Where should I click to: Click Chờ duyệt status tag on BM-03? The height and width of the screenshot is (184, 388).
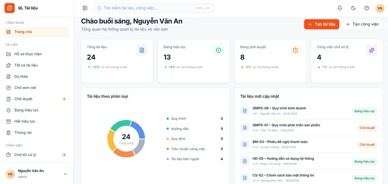[x=367, y=145]
